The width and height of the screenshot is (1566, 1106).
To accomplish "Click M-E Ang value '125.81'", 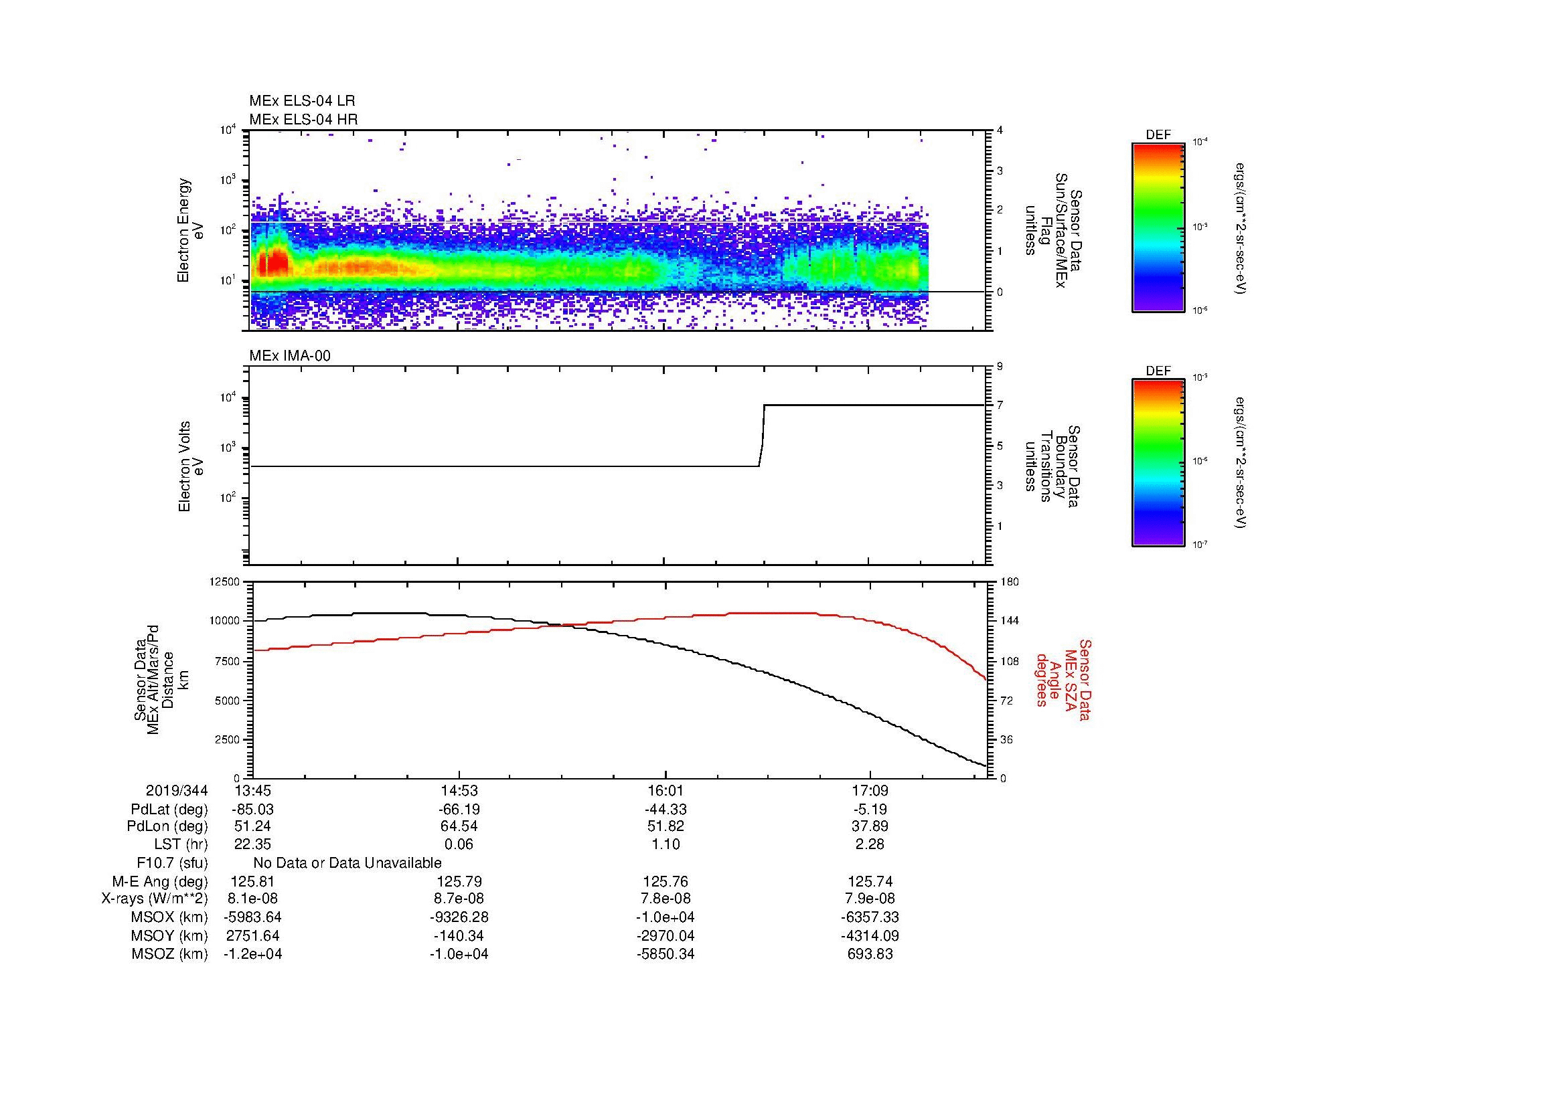I will click(252, 882).
